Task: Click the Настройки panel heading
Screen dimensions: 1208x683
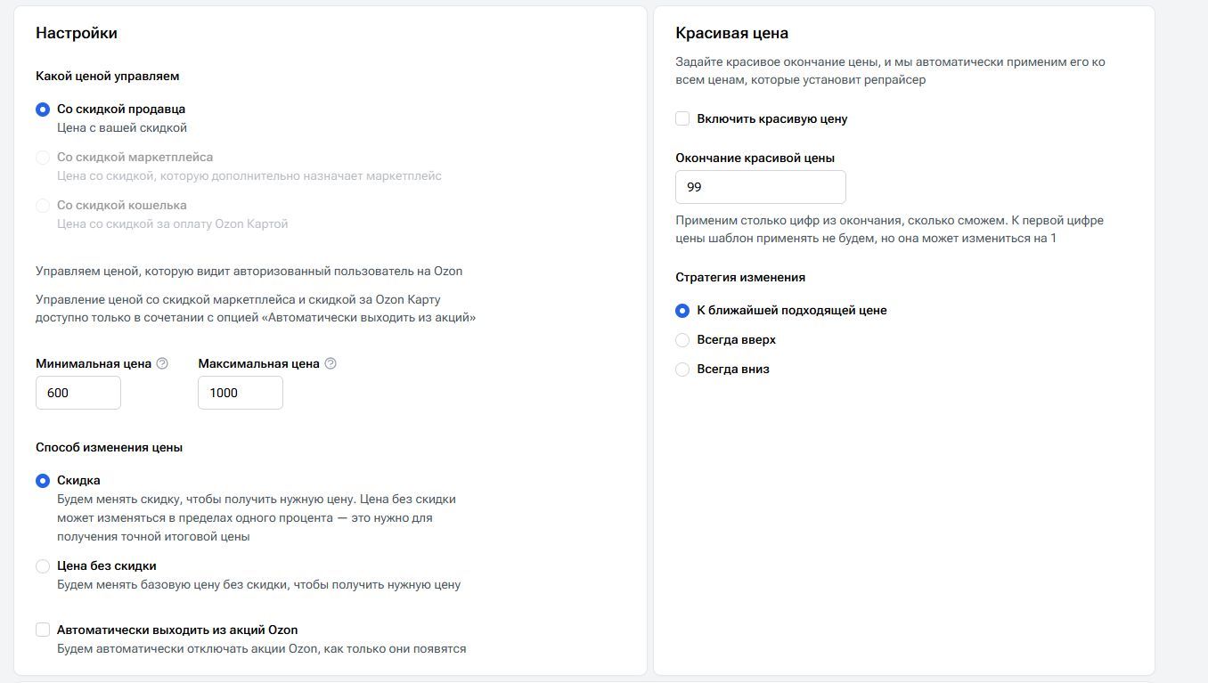Action: [77, 33]
